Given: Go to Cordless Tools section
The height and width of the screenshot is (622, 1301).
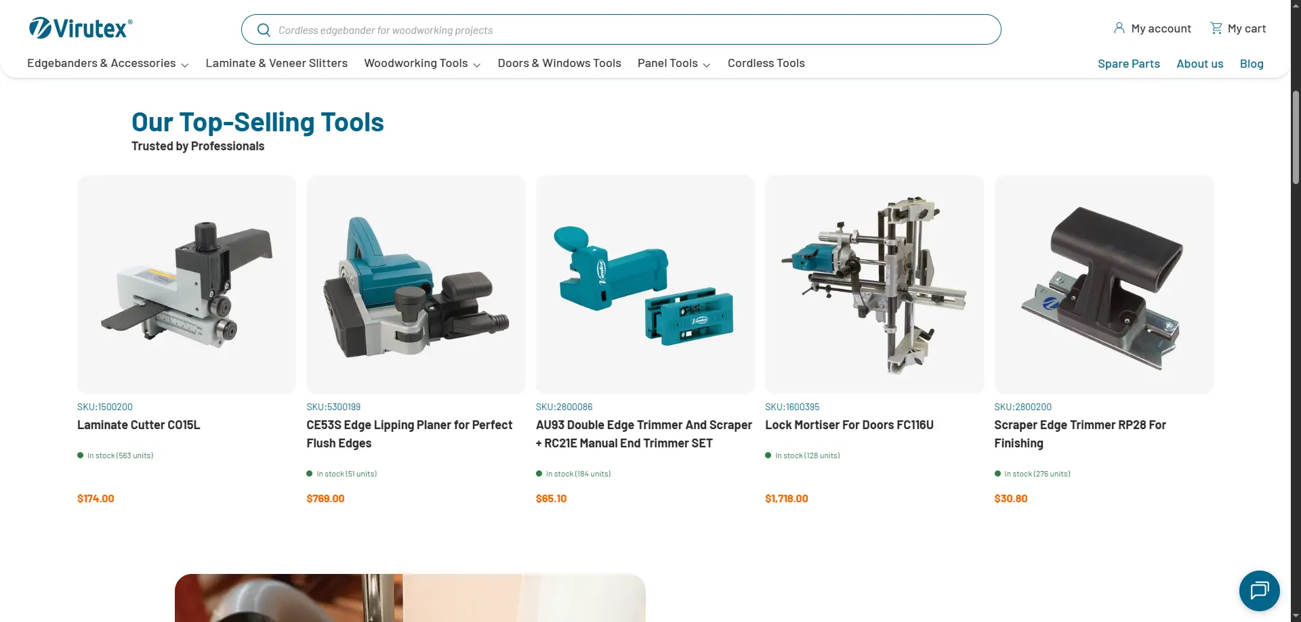Looking at the screenshot, I should [766, 63].
